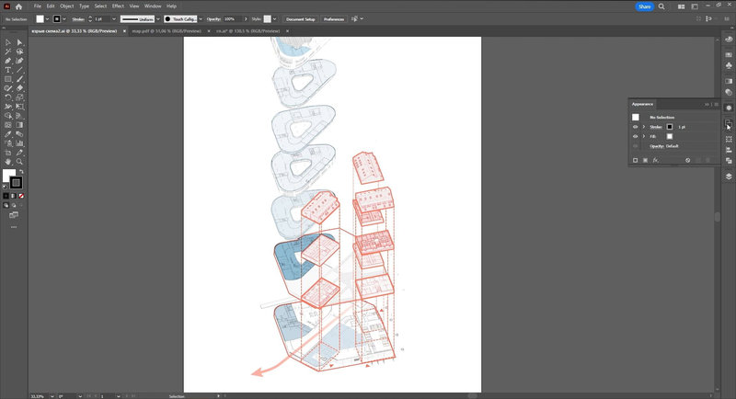
Task: Select the Artboard tool
Action: (8, 153)
